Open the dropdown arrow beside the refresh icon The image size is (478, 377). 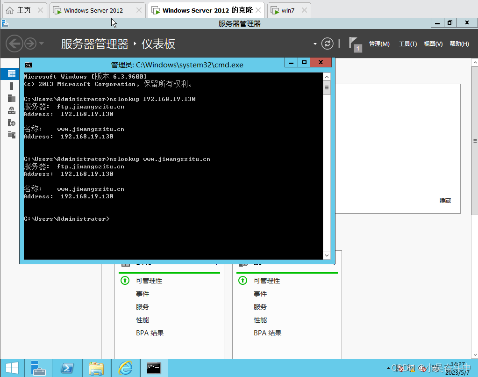pos(315,43)
